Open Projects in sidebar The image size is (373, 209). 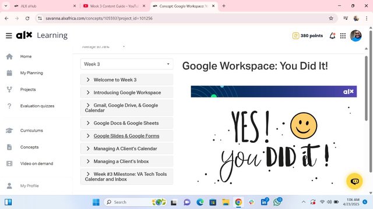pyautogui.click(x=28, y=89)
